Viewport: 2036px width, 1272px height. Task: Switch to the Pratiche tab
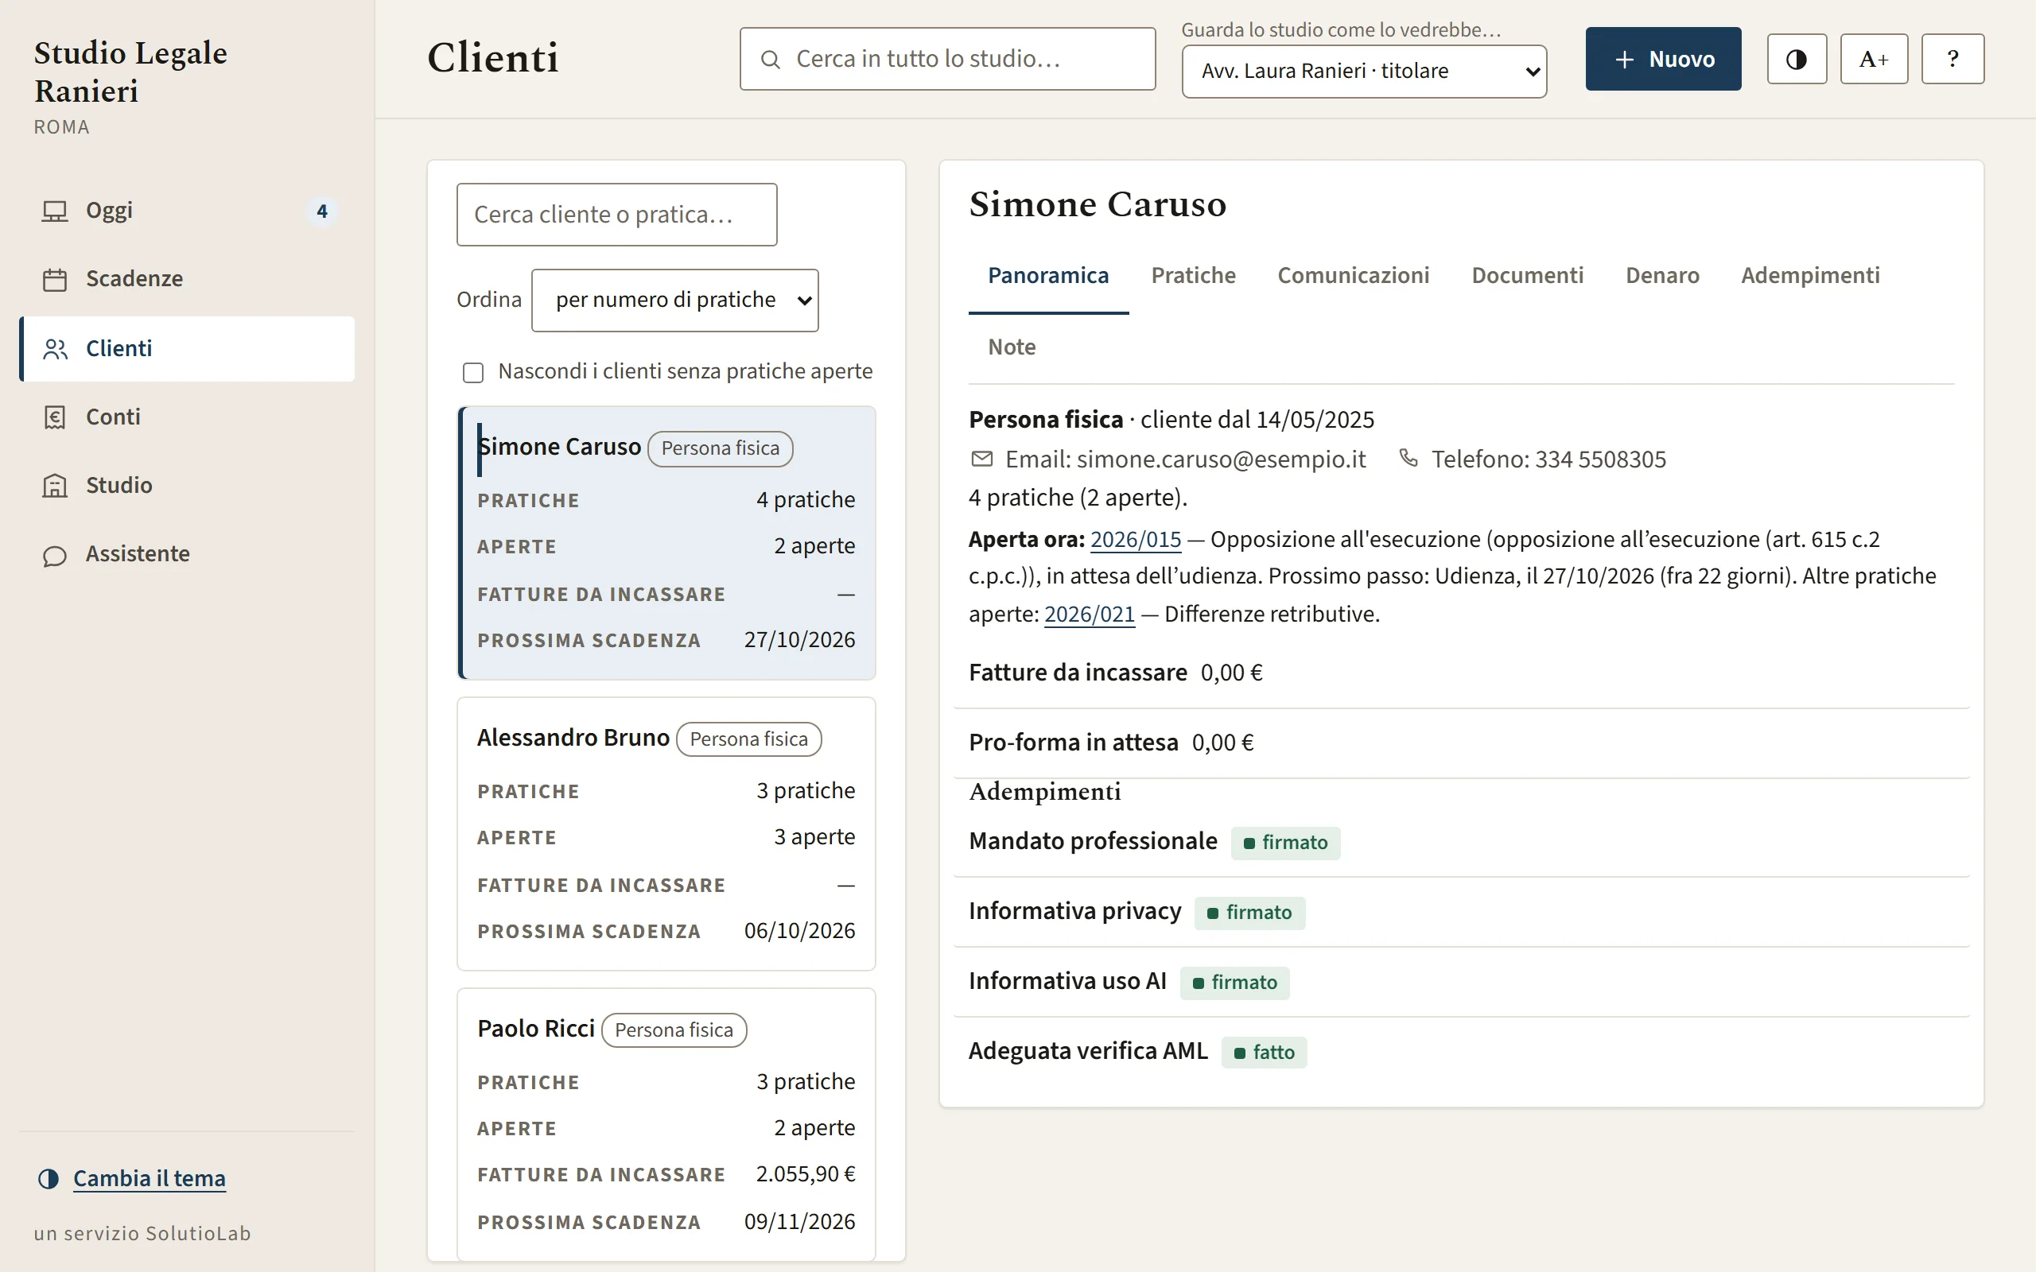click(x=1193, y=275)
